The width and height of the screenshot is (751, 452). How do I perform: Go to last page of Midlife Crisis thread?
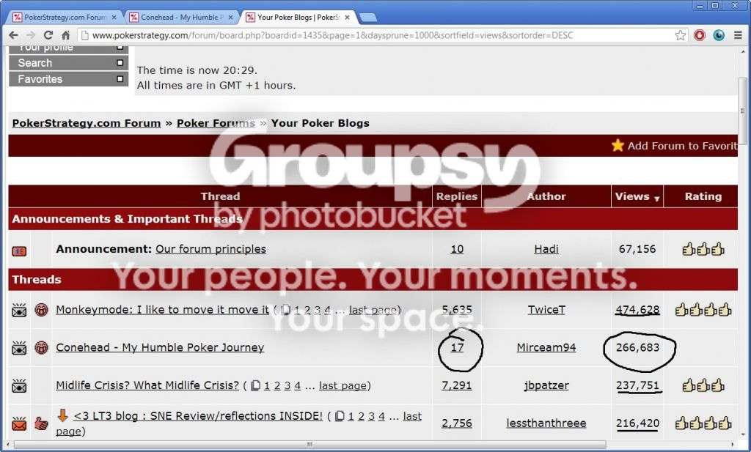point(343,385)
